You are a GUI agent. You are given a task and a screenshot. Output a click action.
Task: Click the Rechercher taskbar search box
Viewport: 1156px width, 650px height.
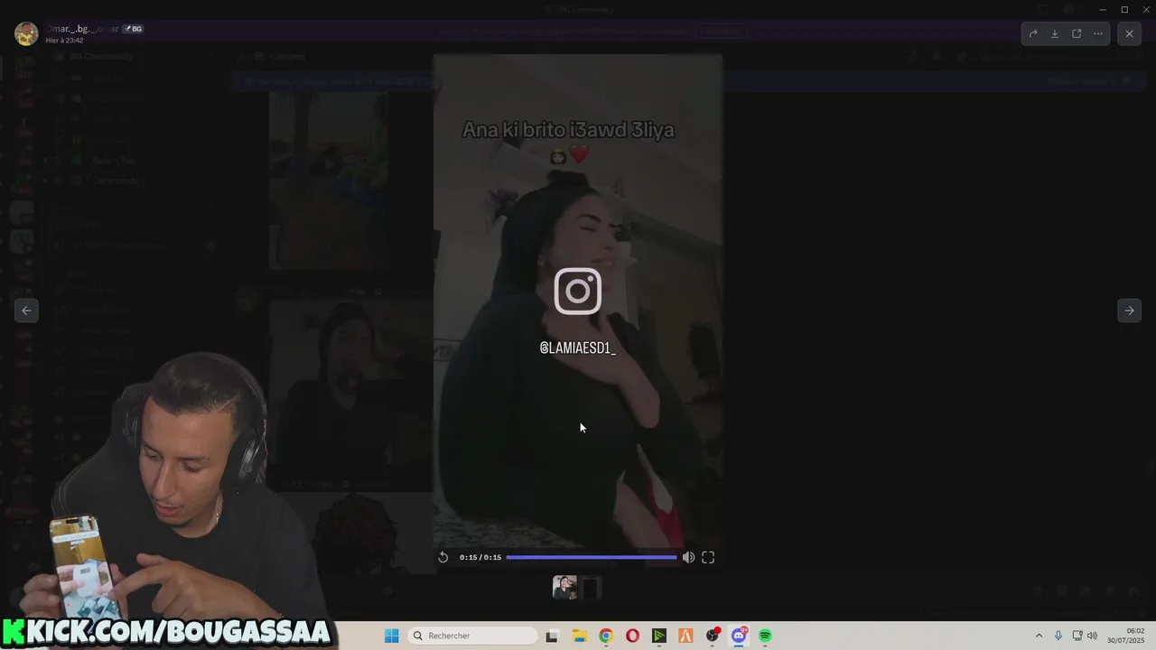point(474,636)
